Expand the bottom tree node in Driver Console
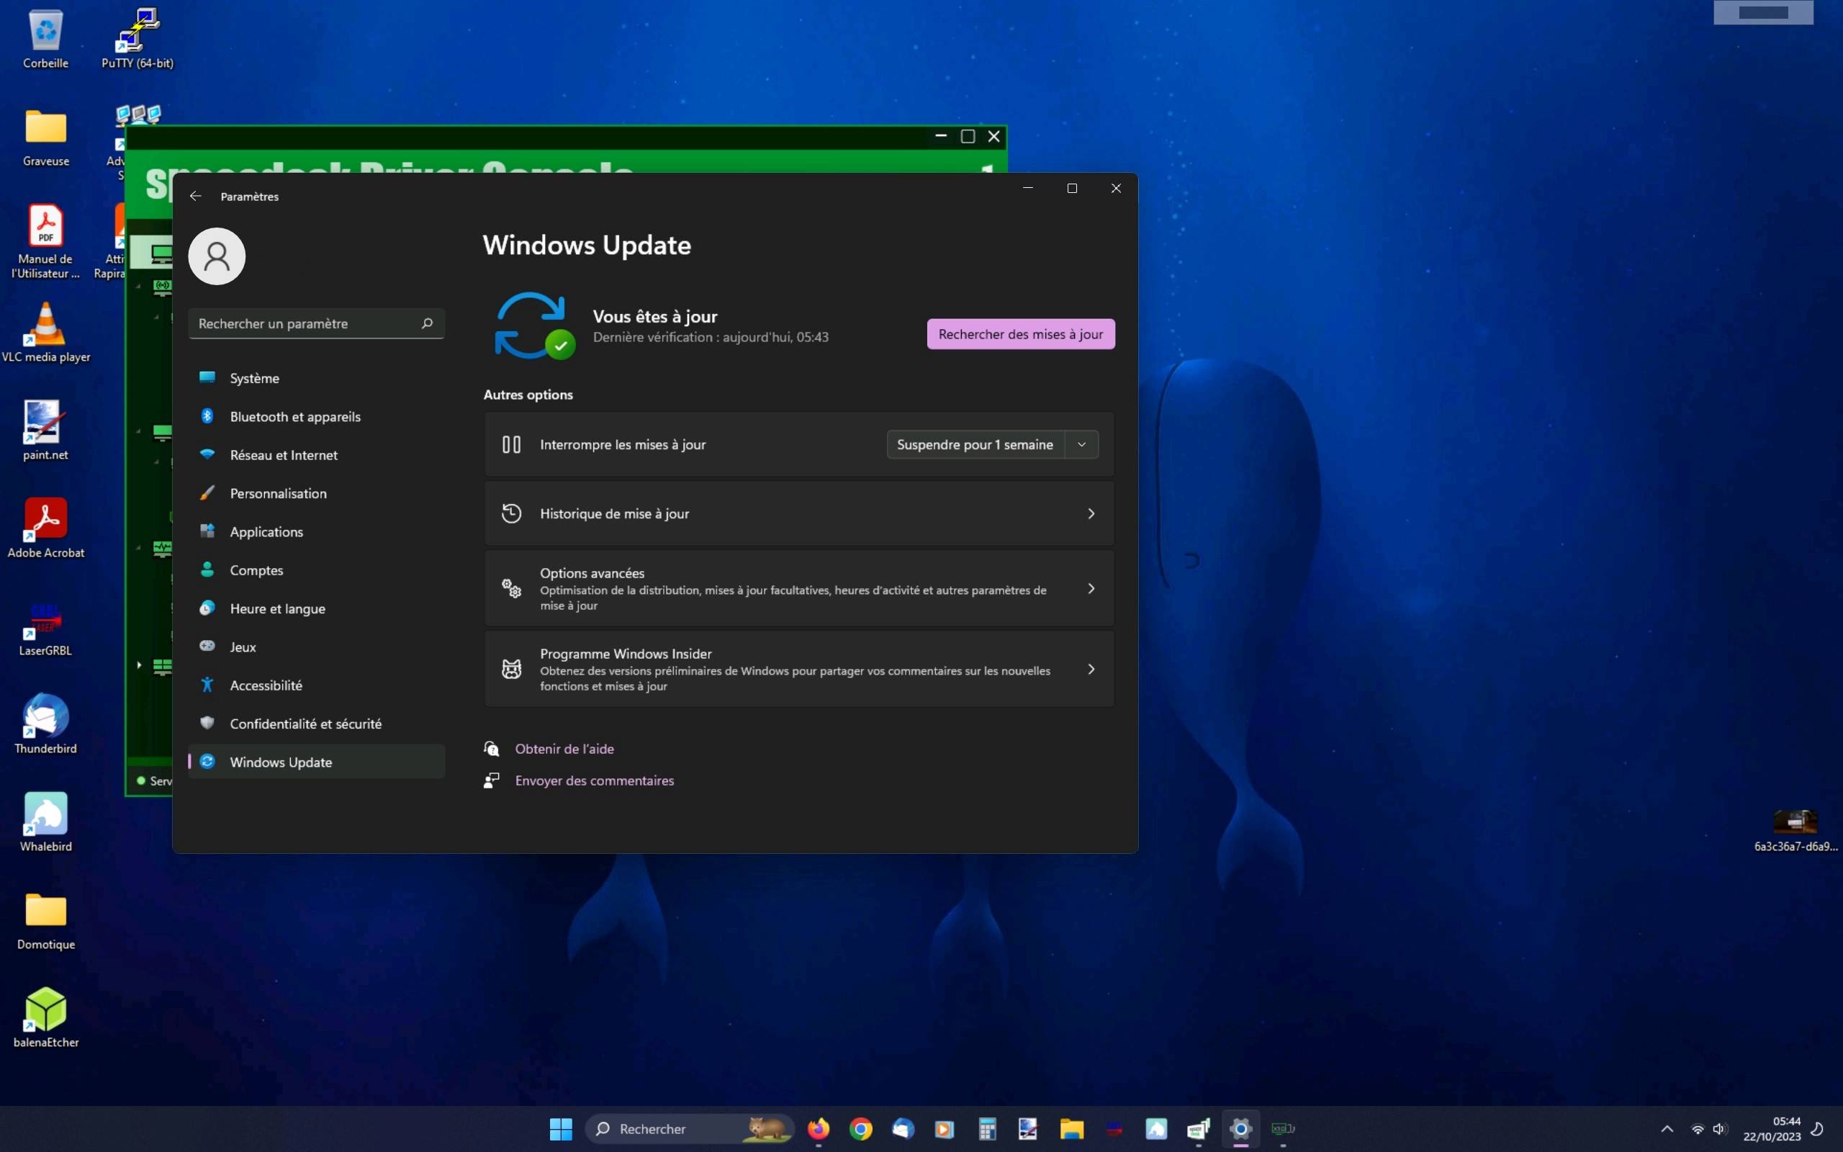Viewport: 1843px width, 1152px height. [139, 665]
